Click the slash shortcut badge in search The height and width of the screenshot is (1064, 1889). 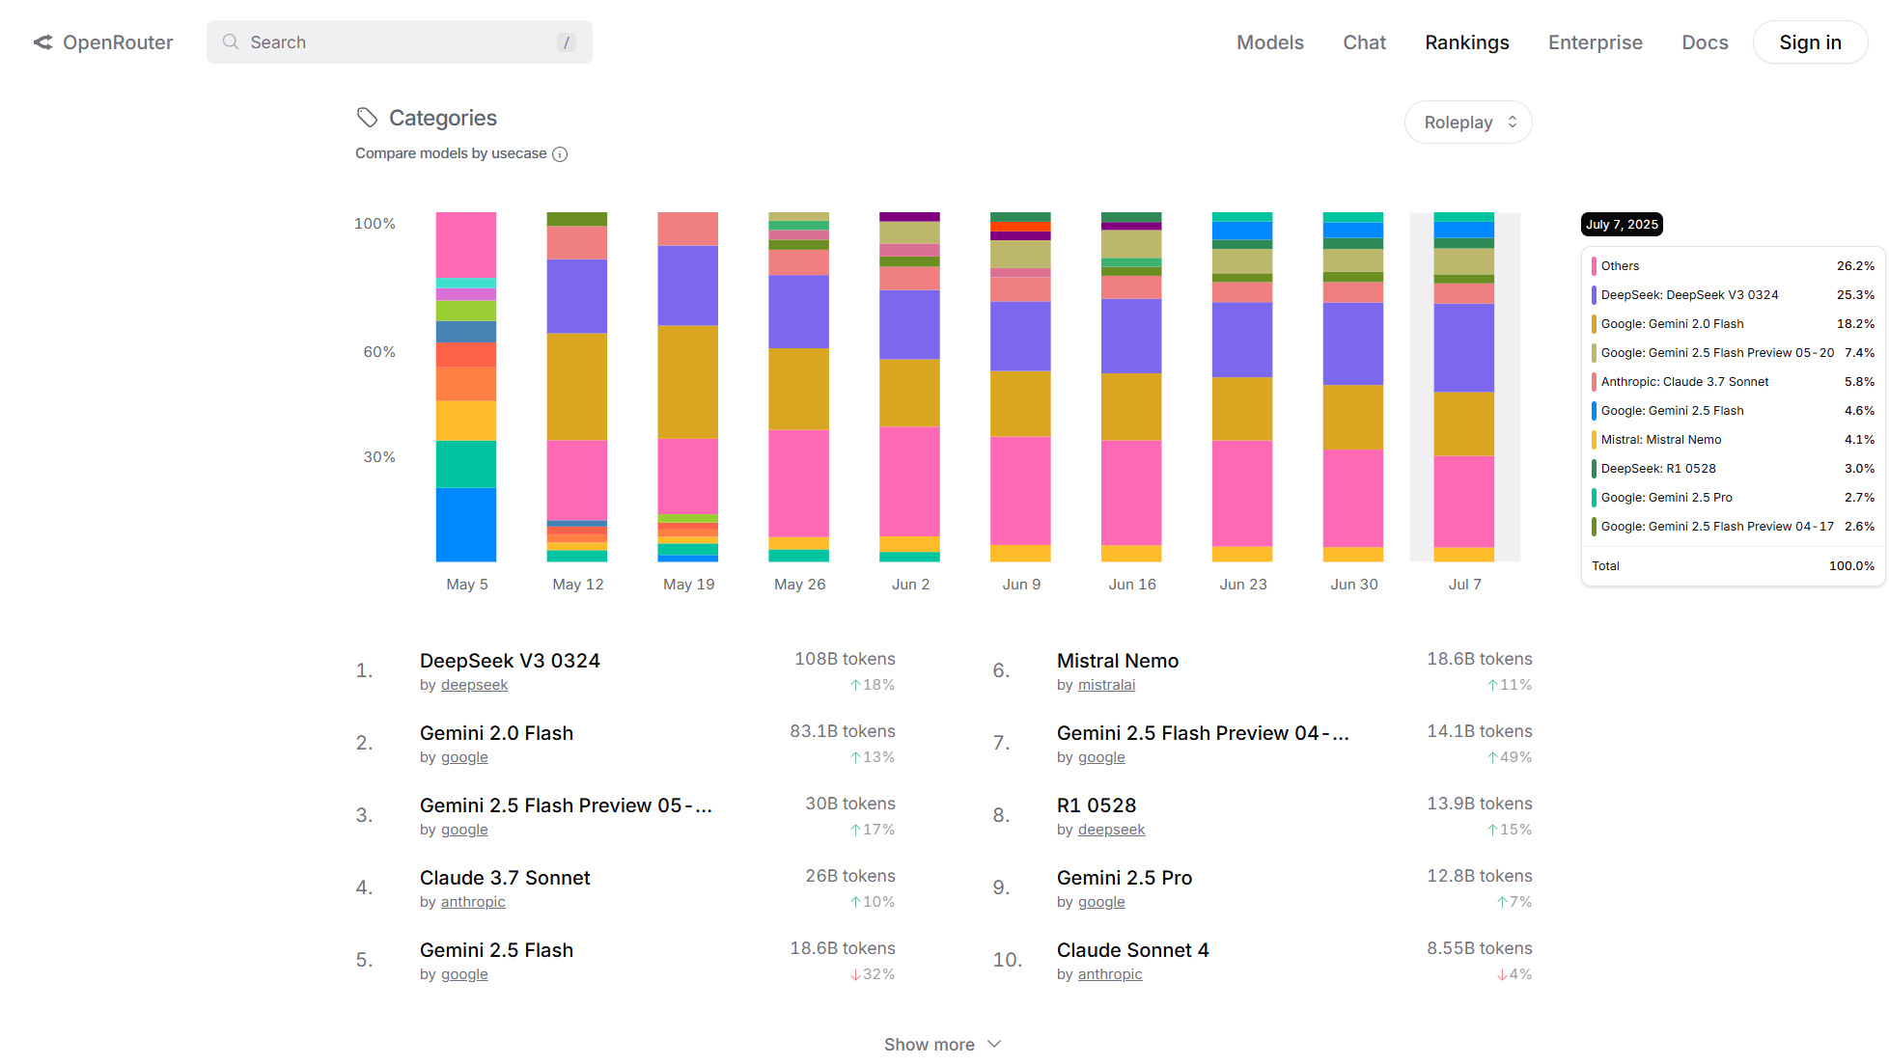[x=567, y=42]
